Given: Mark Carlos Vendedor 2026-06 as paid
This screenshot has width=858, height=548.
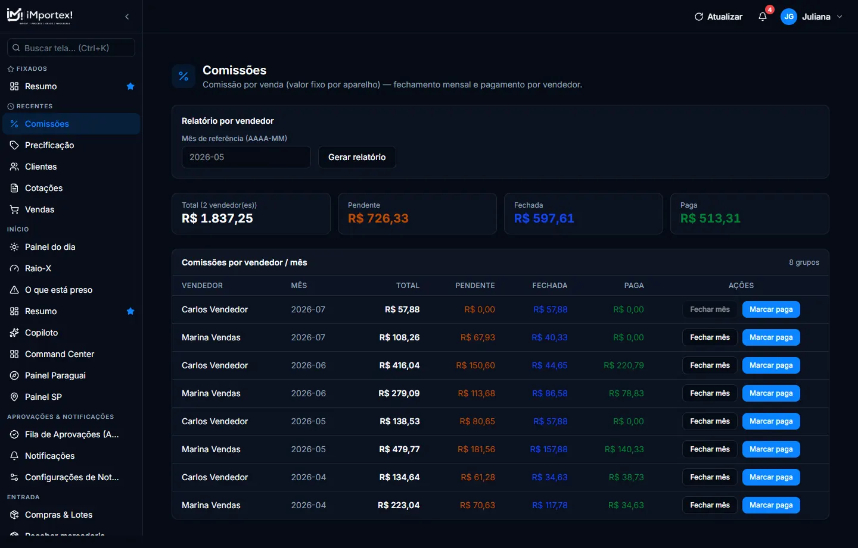Looking at the screenshot, I should [771, 365].
